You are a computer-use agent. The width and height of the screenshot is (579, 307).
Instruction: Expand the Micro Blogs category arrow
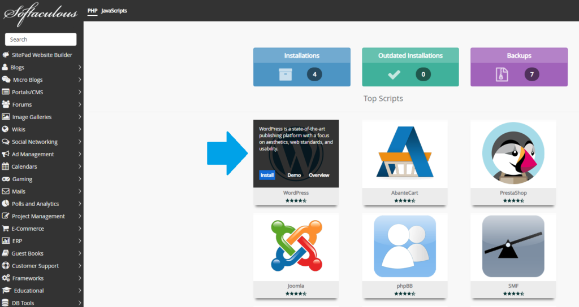[80, 80]
